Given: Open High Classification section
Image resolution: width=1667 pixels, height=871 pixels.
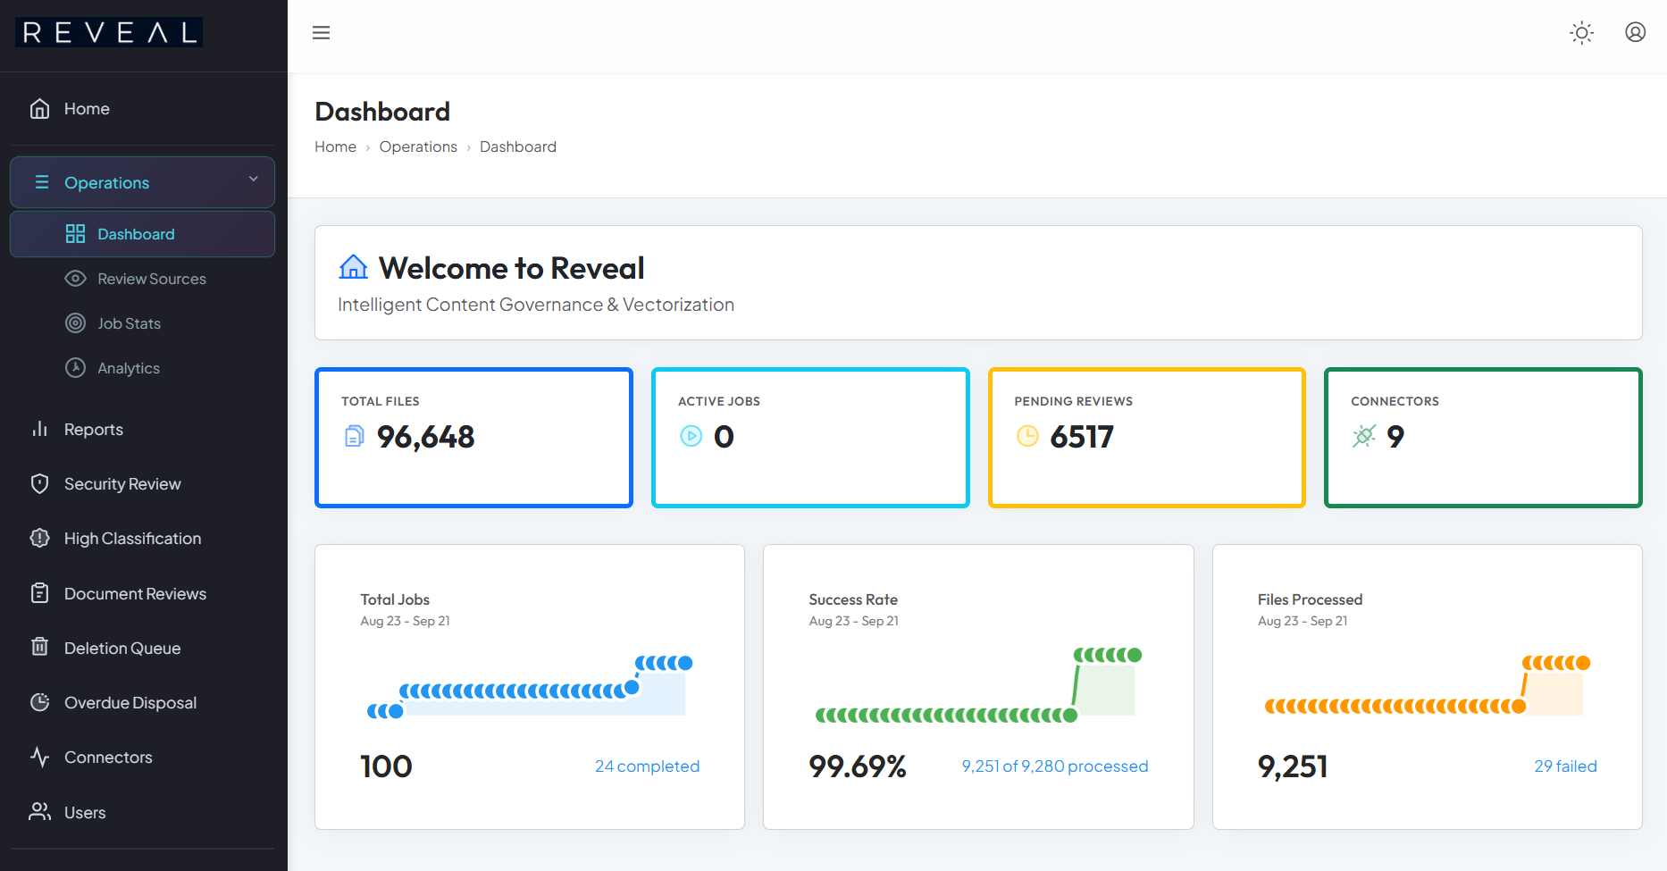Looking at the screenshot, I should [x=143, y=539].
